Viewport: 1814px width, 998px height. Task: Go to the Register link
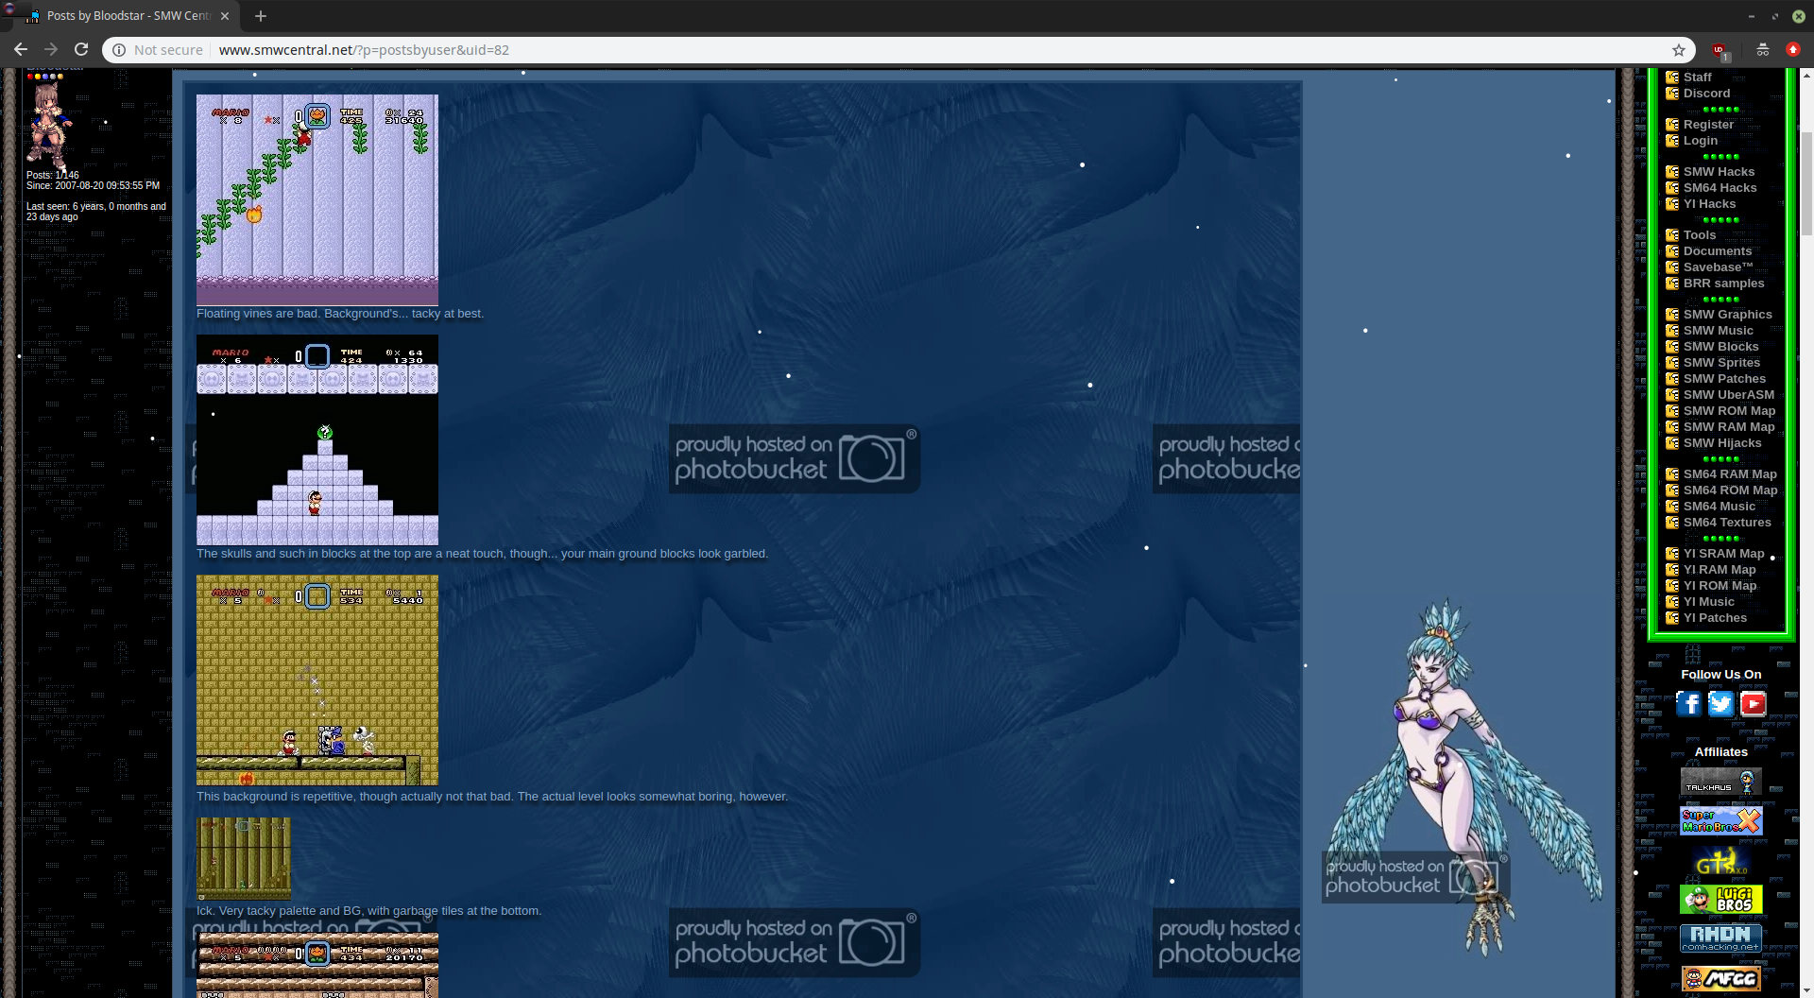[x=1708, y=125]
